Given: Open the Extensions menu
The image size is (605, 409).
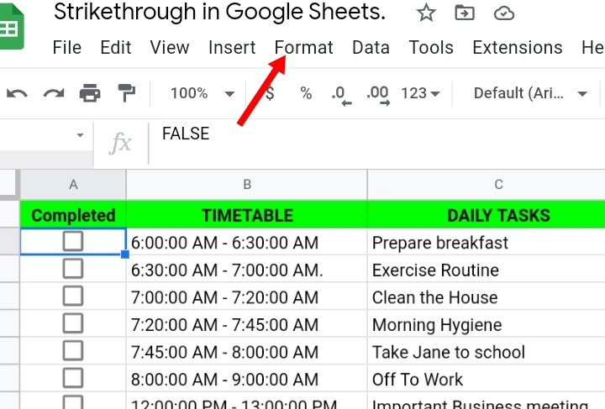Looking at the screenshot, I should pyautogui.click(x=518, y=48).
